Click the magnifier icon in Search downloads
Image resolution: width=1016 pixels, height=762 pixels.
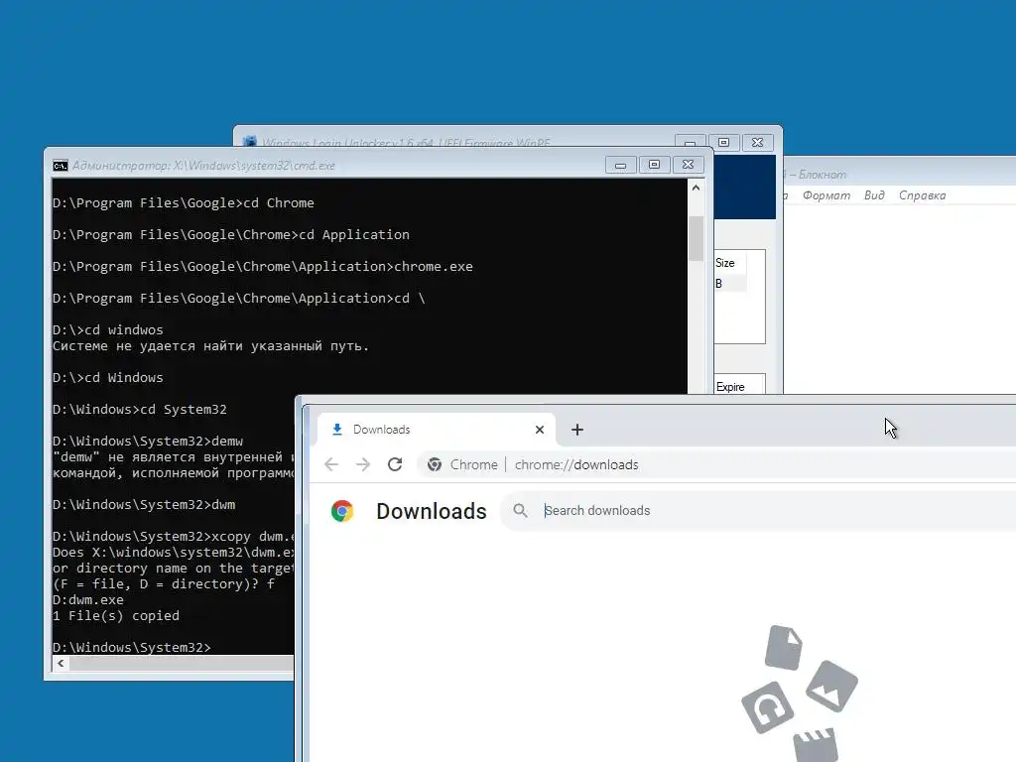pos(520,511)
